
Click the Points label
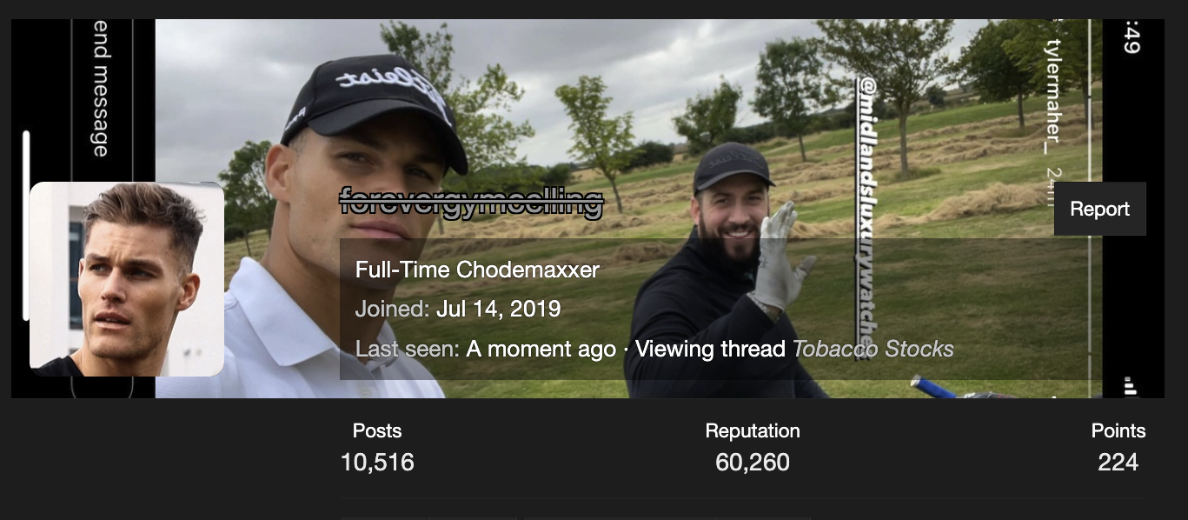(1118, 430)
